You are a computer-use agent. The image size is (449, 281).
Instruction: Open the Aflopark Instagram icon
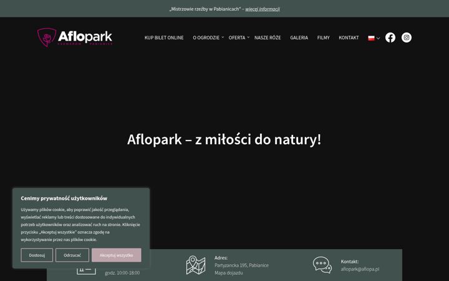click(407, 37)
